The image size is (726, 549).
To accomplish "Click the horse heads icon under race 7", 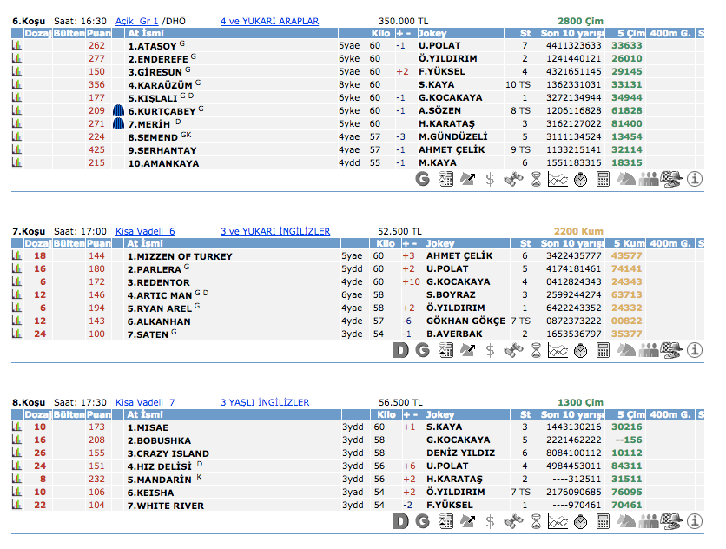I will pyautogui.click(x=626, y=350).
